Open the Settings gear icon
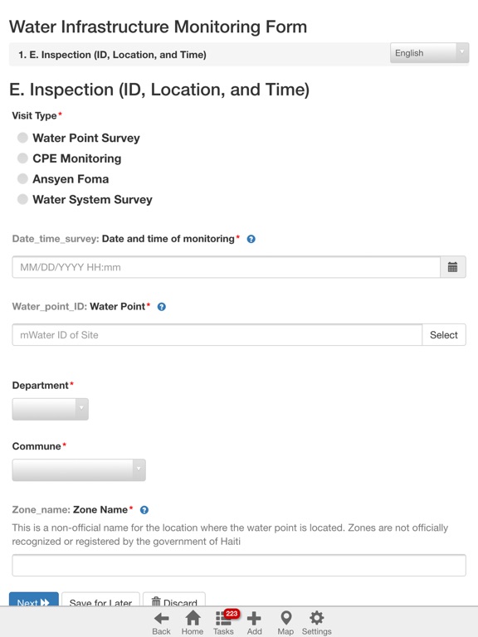This screenshot has height=637, width=478. (317, 623)
